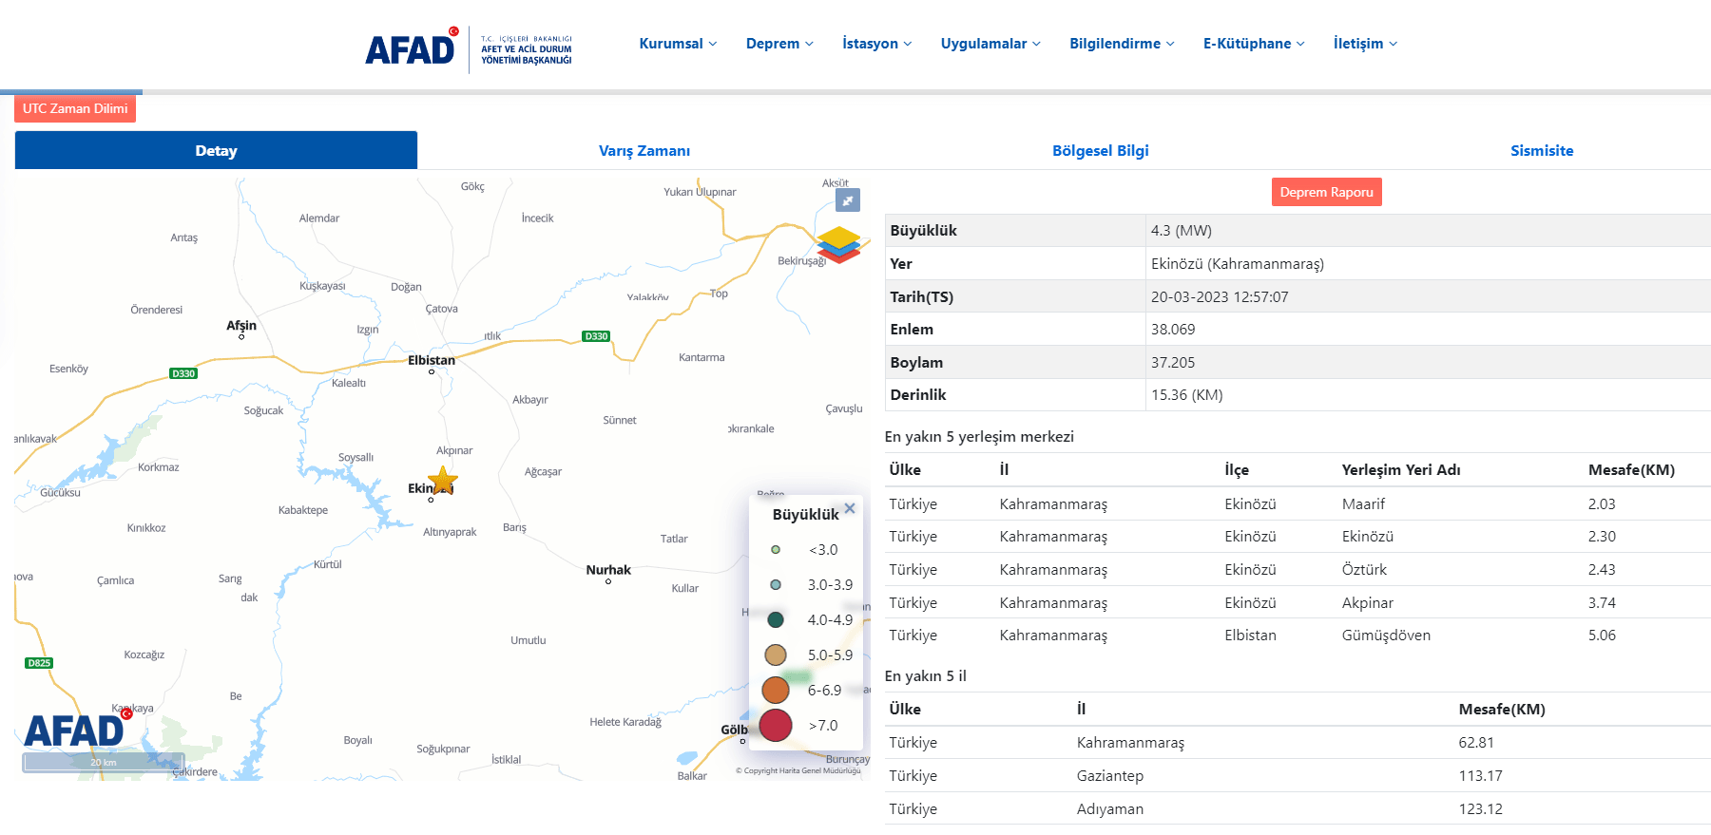The height and width of the screenshot is (835, 1711).
Task: Click the latitude value 38.069
Action: click(1173, 330)
